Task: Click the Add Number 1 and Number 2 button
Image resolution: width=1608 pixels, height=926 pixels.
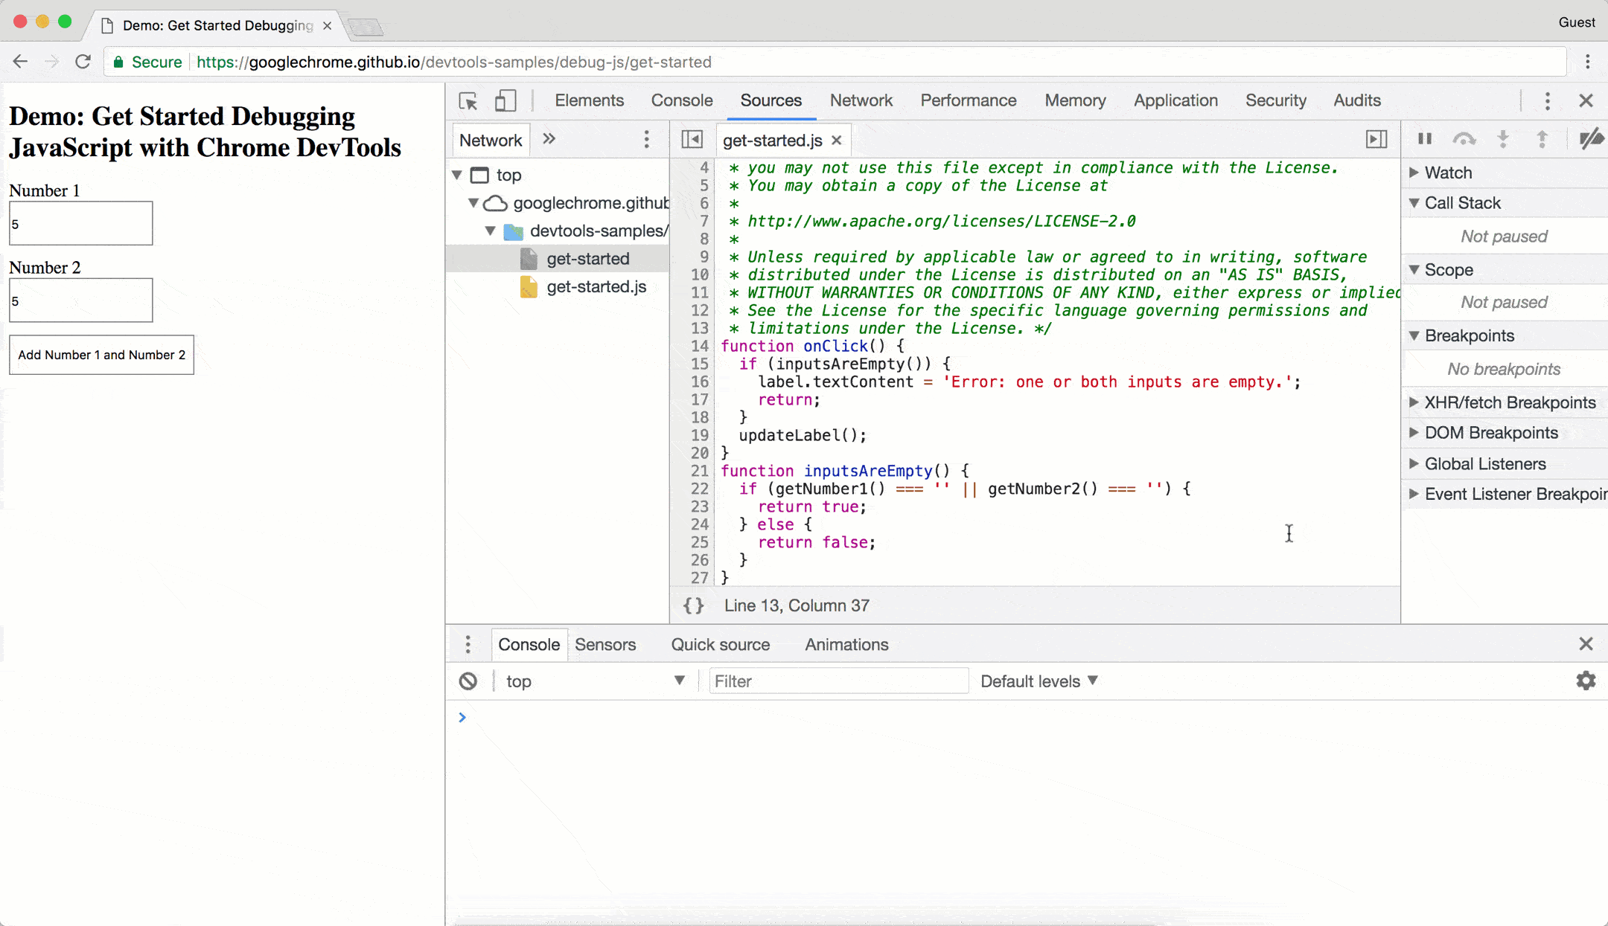Action: 101,354
